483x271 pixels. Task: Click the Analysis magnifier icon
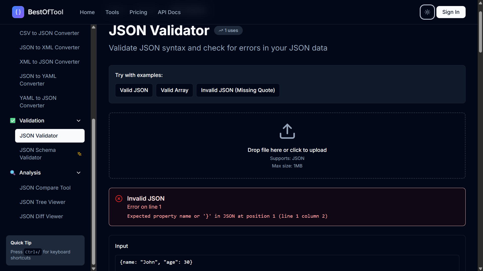point(13,173)
